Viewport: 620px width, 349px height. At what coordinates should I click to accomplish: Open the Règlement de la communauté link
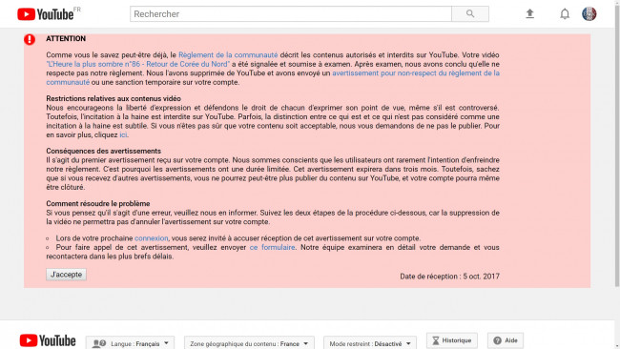point(228,55)
